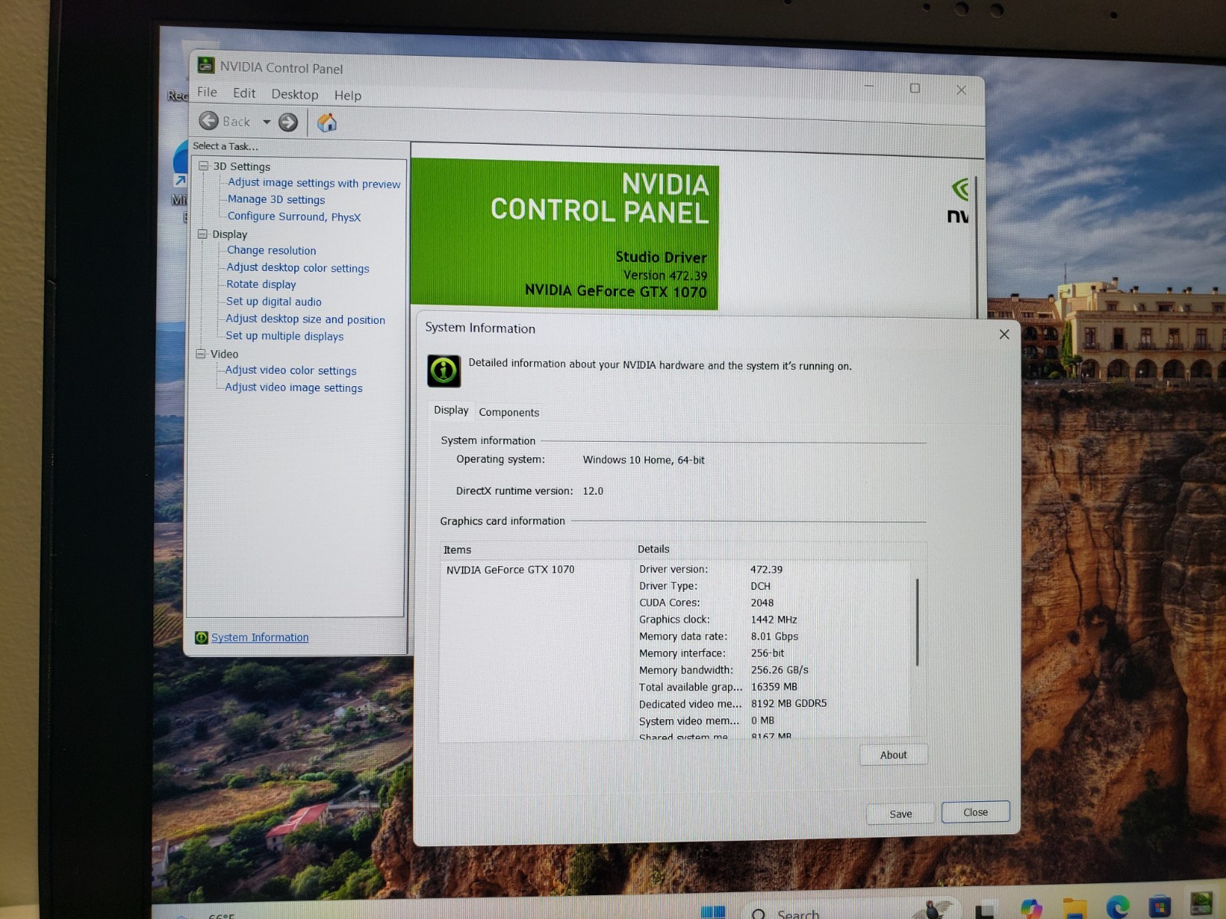Collapse the Display tree node in sidebar

click(x=203, y=234)
